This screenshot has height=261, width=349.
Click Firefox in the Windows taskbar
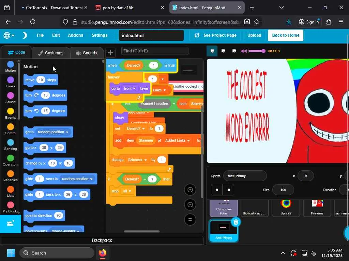click(102, 253)
